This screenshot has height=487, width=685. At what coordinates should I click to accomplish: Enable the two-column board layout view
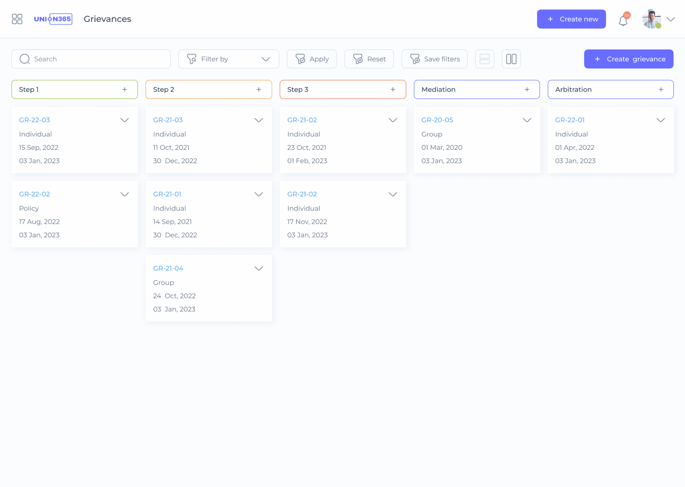point(511,59)
